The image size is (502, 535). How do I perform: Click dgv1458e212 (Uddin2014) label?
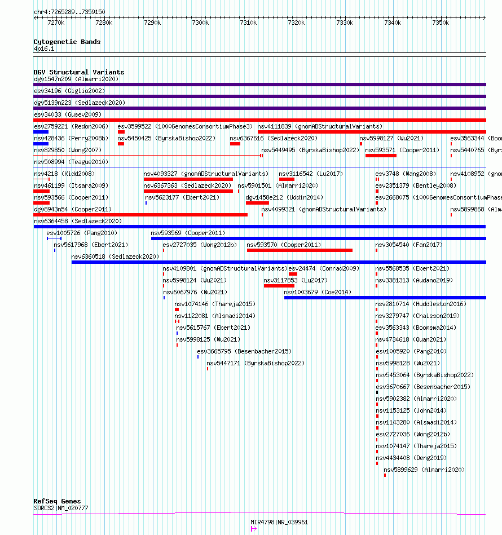(x=284, y=197)
